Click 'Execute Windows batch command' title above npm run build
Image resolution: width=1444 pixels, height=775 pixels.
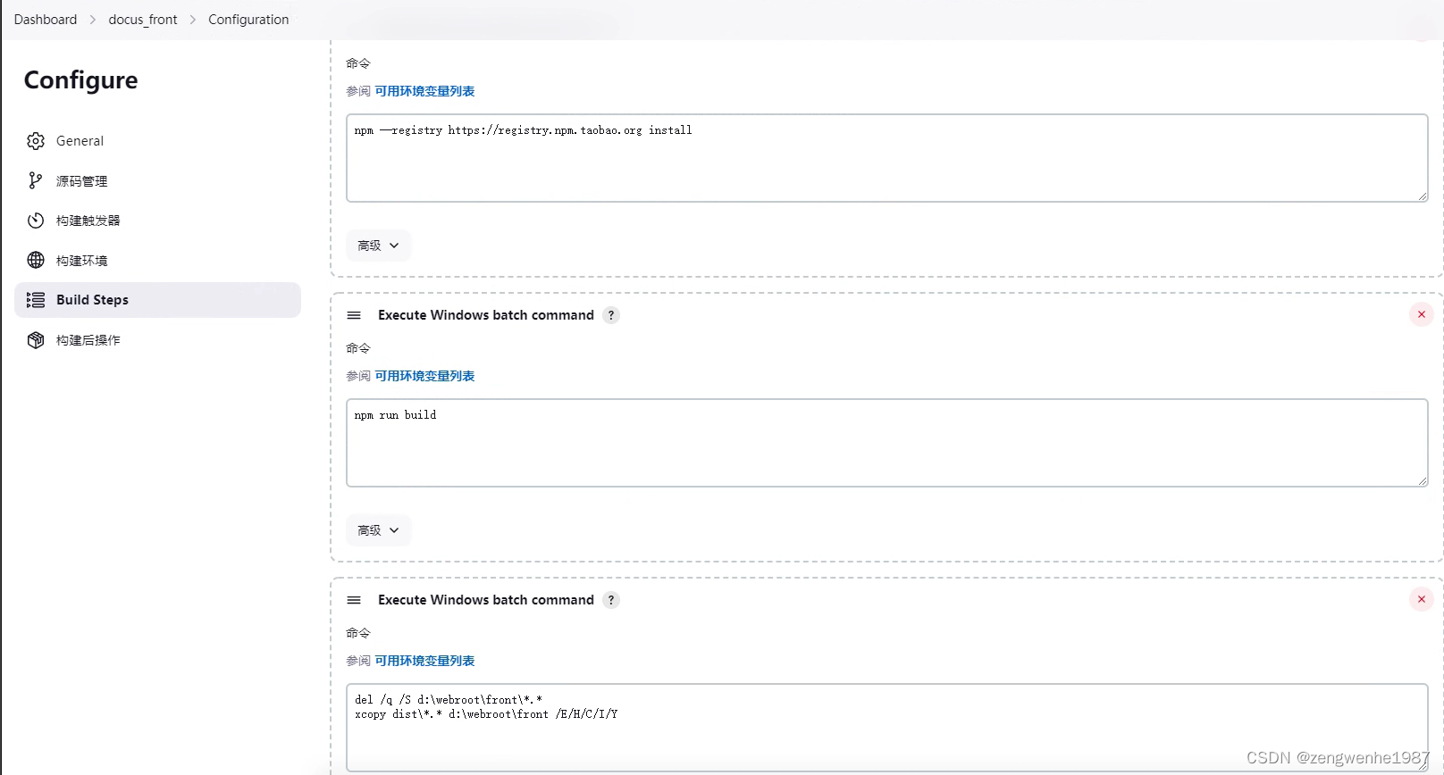[x=486, y=315]
